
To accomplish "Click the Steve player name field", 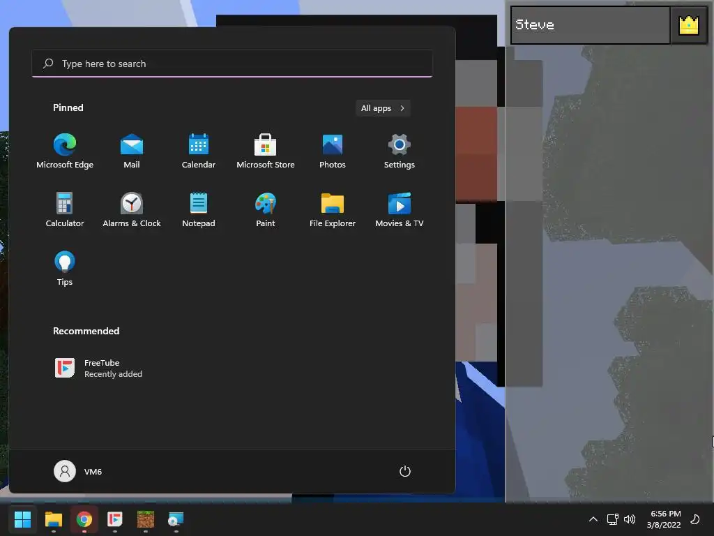I will 590,25.
